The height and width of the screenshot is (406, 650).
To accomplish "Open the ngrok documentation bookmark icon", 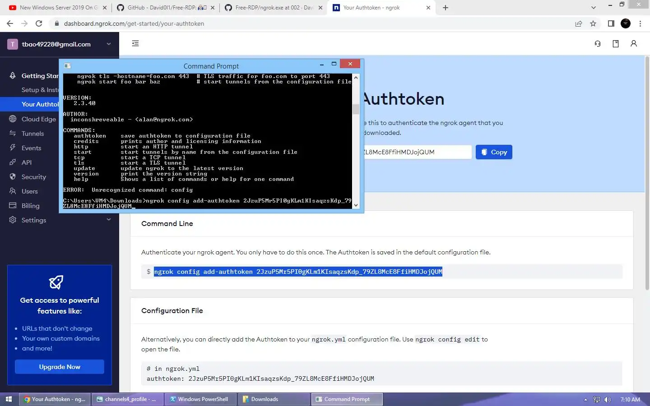I will pos(616,44).
